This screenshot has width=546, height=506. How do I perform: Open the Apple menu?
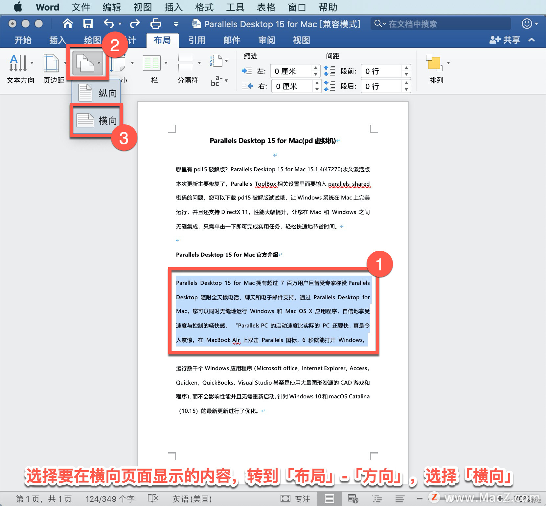pos(18,7)
